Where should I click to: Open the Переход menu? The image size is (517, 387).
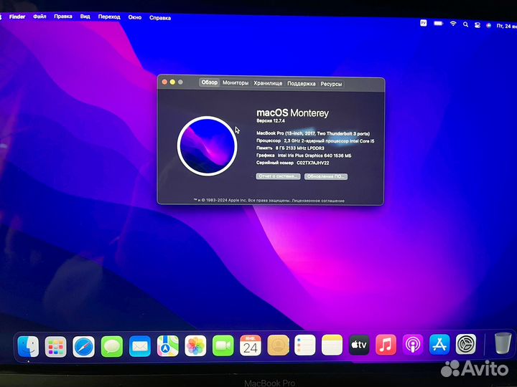pyautogui.click(x=109, y=16)
